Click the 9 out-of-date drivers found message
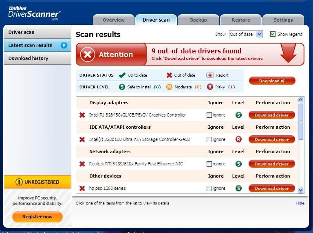Screen dimensions: 313x233 tap(196, 51)
